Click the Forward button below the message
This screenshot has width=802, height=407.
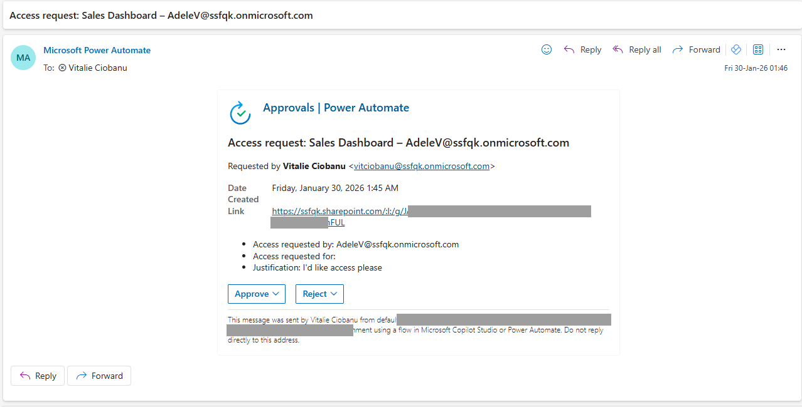pyautogui.click(x=99, y=376)
